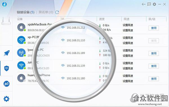Select IP address 192.168.31.180
Viewport: 169px width, 107px height.
pyautogui.click(x=76, y=79)
